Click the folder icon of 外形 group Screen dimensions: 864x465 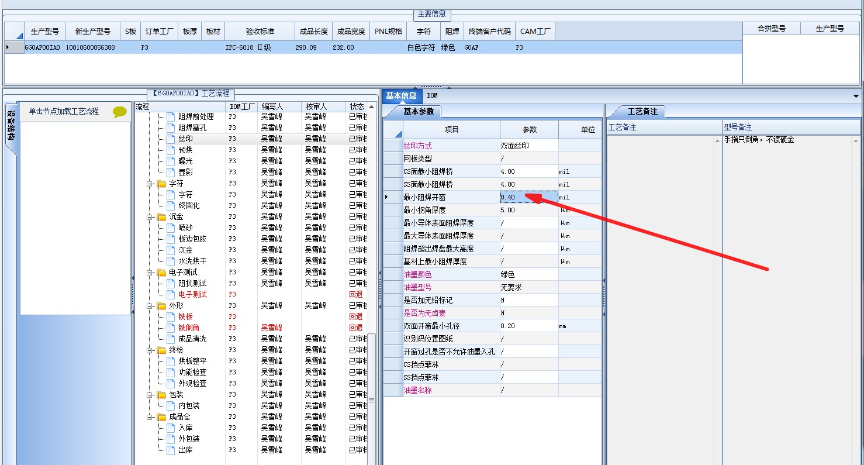coord(161,305)
